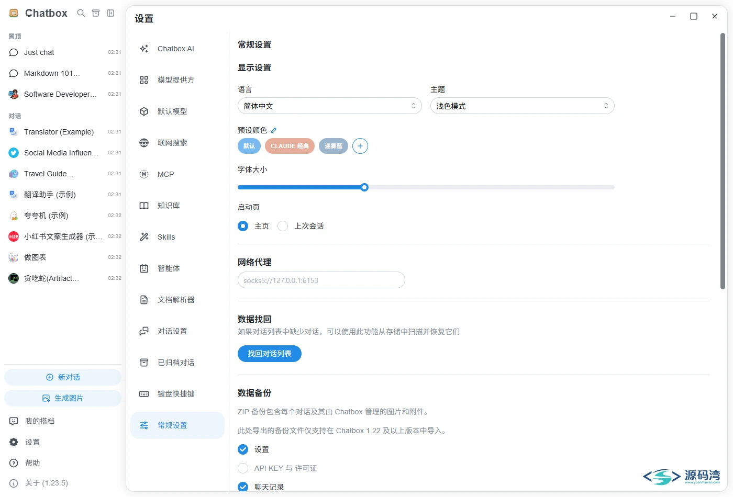Click the 生成图片 button
This screenshot has height=497, width=733.
[x=63, y=398]
